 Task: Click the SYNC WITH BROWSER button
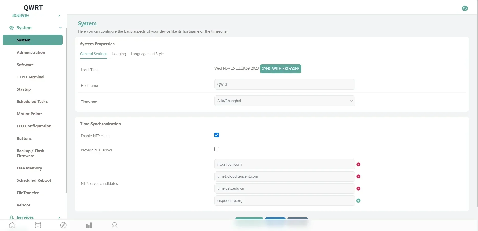point(281,69)
